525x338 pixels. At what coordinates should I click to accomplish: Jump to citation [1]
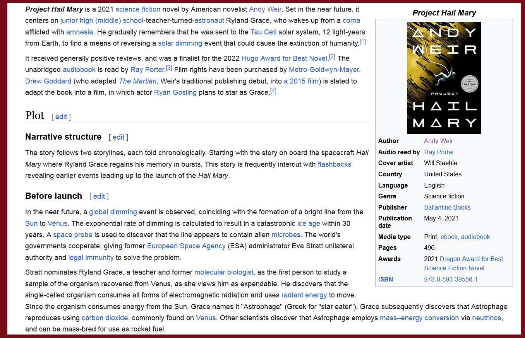coord(363,41)
